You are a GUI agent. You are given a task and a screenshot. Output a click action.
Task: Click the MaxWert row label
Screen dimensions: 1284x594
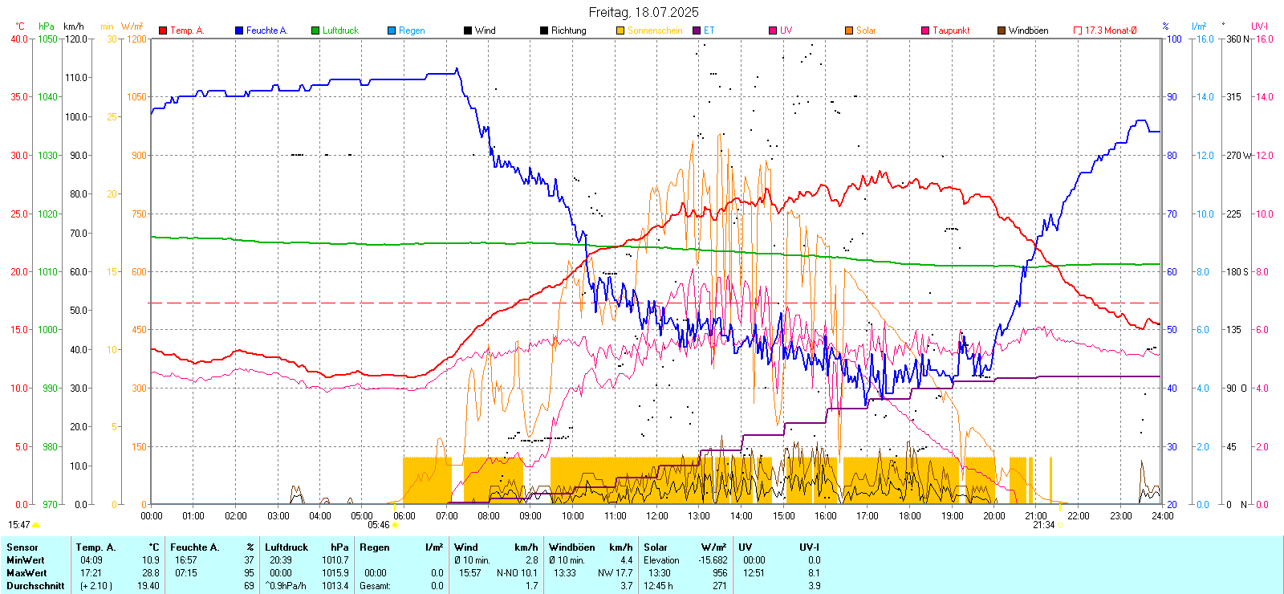(x=26, y=573)
